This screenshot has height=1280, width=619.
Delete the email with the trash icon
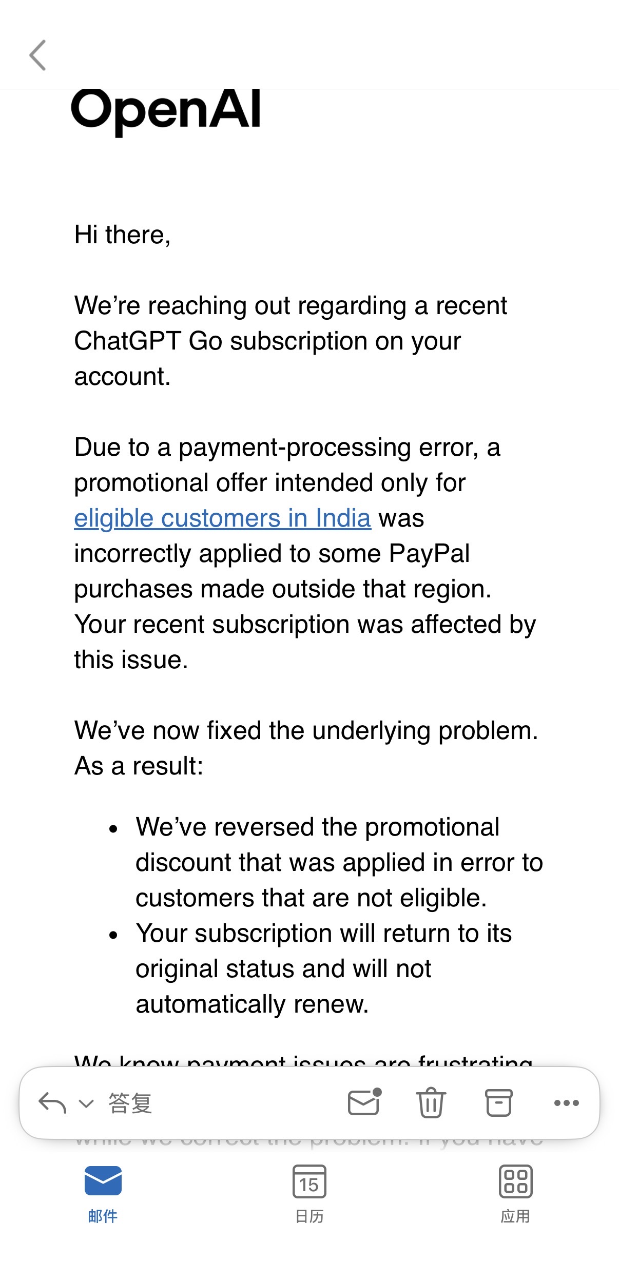431,1102
